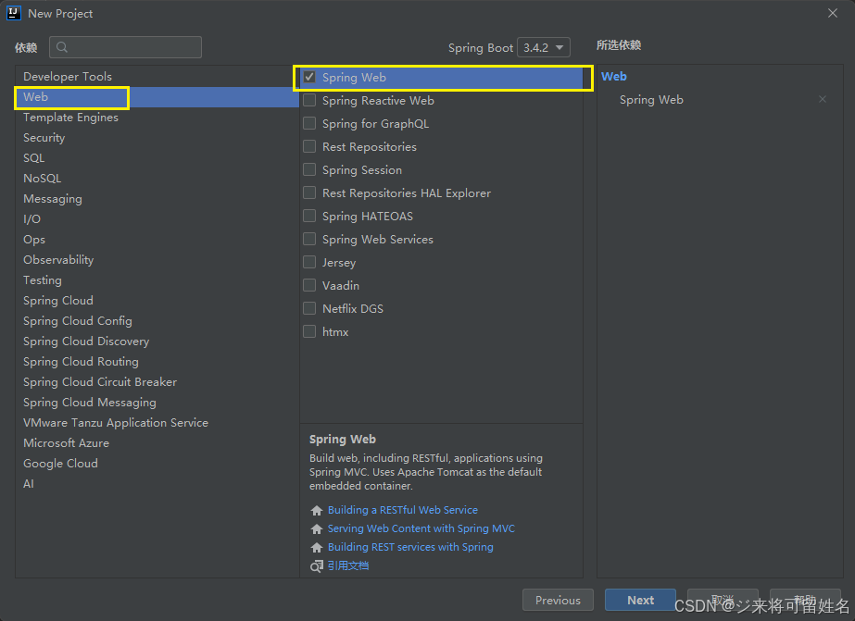
Task: Open Building REST services with Spring link
Action: coord(410,547)
